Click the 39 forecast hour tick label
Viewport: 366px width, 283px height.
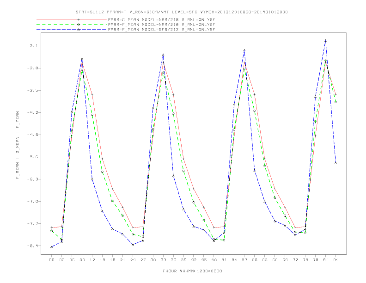click(183, 260)
